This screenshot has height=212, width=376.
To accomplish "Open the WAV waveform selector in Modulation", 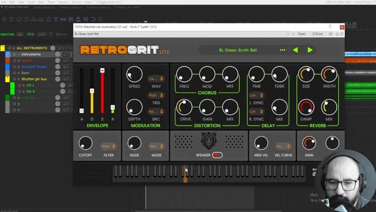I will coord(156,78).
